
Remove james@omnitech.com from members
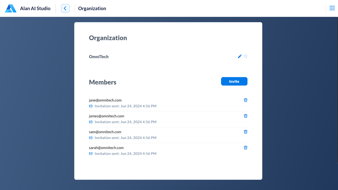tap(246, 116)
